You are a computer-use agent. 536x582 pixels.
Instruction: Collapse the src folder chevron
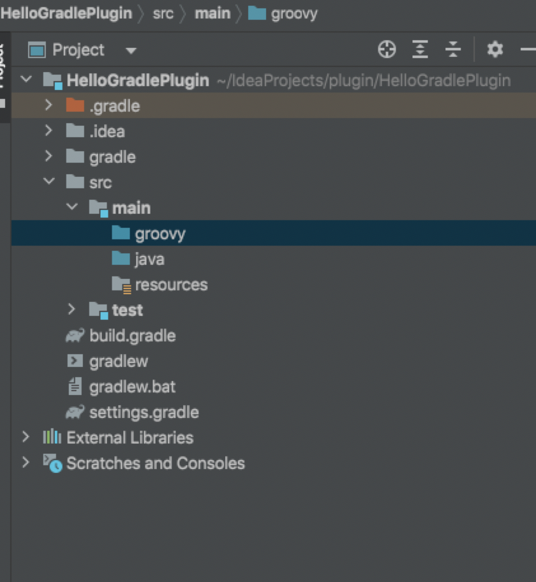pyautogui.click(x=49, y=181)
